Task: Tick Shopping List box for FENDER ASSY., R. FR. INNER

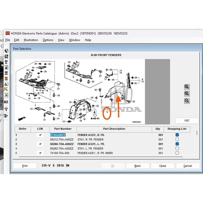Action: (177, 153)
